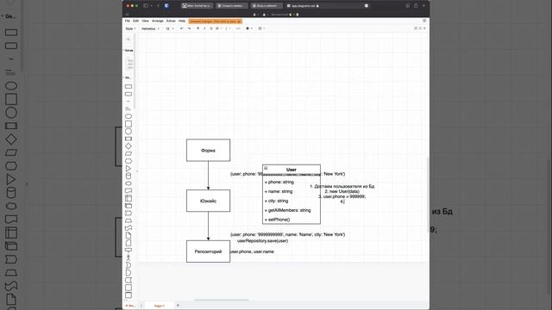Select the Репозиторий box on canvas
Viewport: 552px width, 310px height.
click(x=208, y=251)
